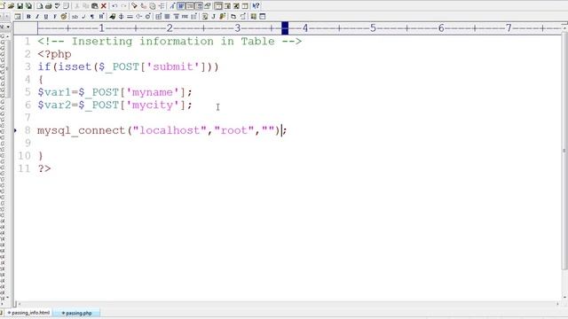The height and width of the screenshot is (319, 568).
Task: Create a new document with the New icon
Action: click(2, 6)
